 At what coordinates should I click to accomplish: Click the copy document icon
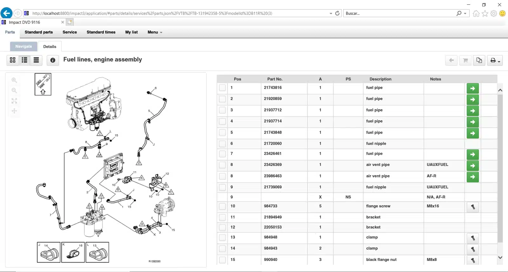[479, 60]
